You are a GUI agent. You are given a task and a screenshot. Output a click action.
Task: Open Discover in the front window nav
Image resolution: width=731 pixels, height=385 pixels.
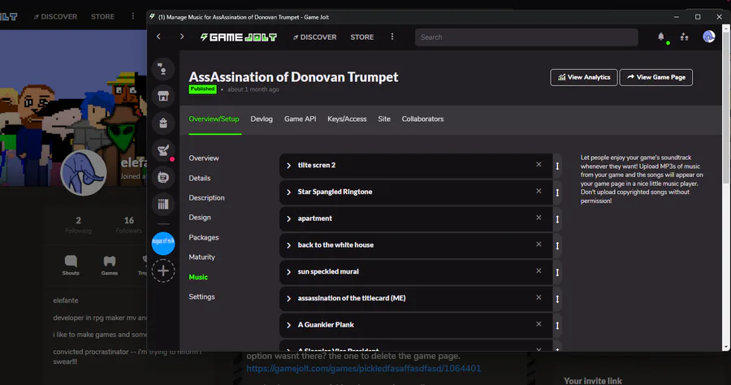[x=314, y=37]
